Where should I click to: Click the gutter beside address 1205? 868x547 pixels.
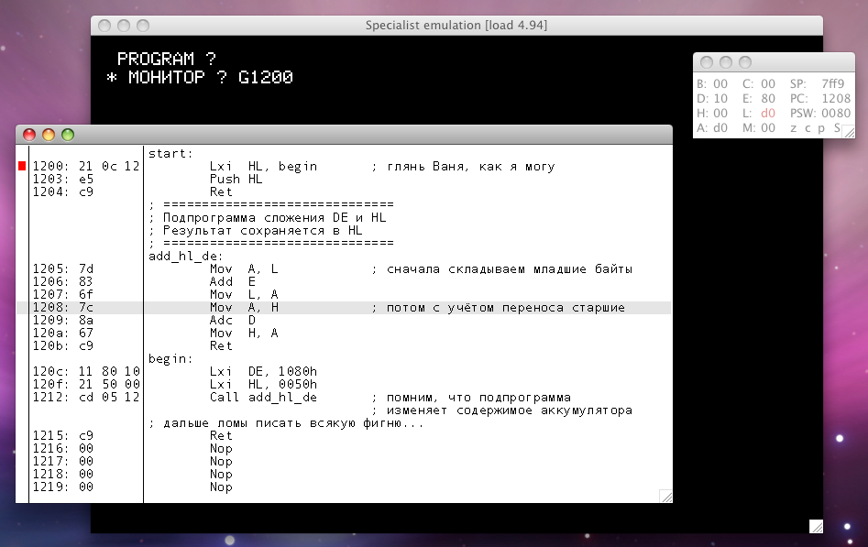22,269
